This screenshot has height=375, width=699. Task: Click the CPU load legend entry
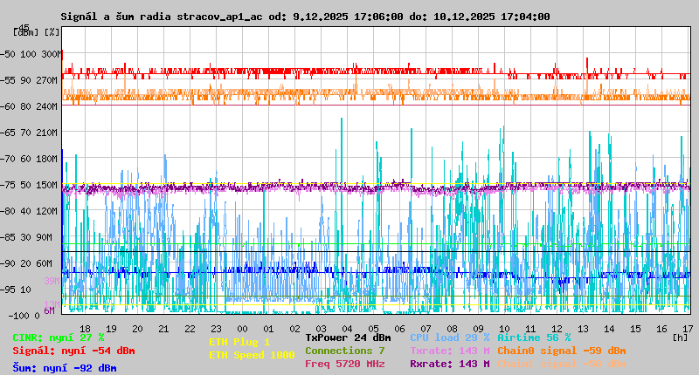point(449,337)
